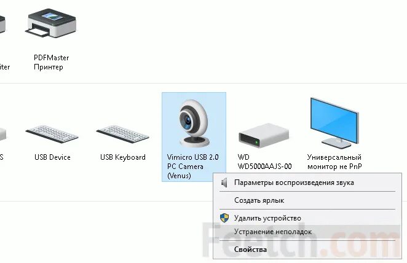Select the USB Device keyboard icon
The width and height of the screenshot is (407, 263).
pos(52,134)
